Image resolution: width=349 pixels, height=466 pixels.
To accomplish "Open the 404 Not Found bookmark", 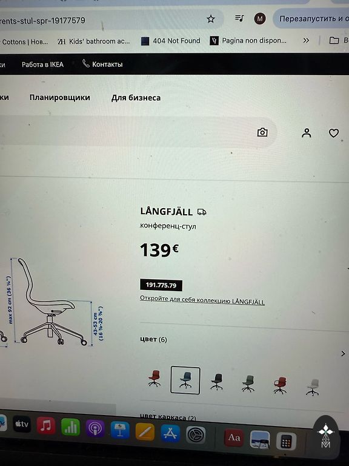I will [171, 41].
